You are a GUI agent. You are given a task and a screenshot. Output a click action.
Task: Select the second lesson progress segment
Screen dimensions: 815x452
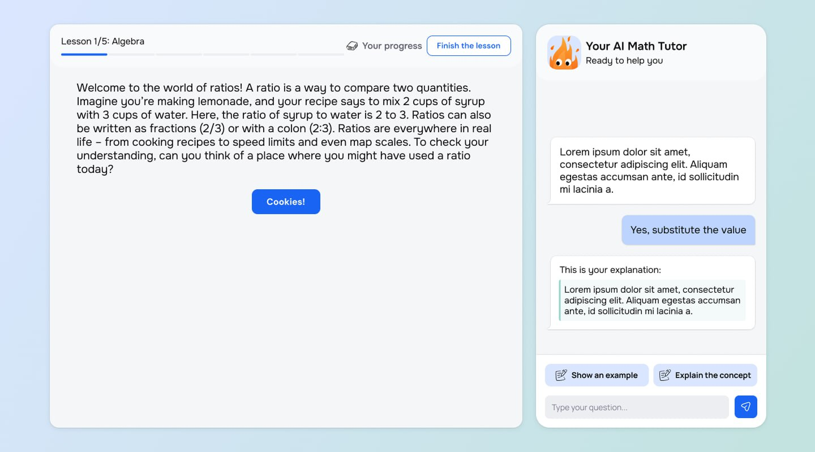(131, 55)
